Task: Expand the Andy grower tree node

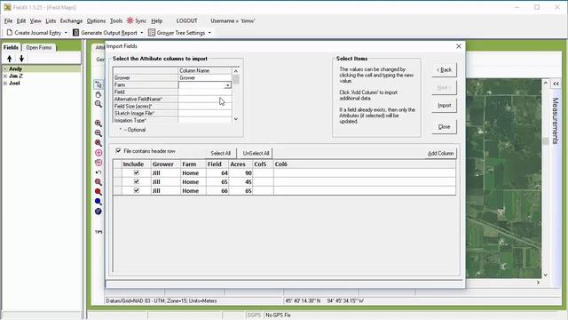Action: (x=5, y=69)
